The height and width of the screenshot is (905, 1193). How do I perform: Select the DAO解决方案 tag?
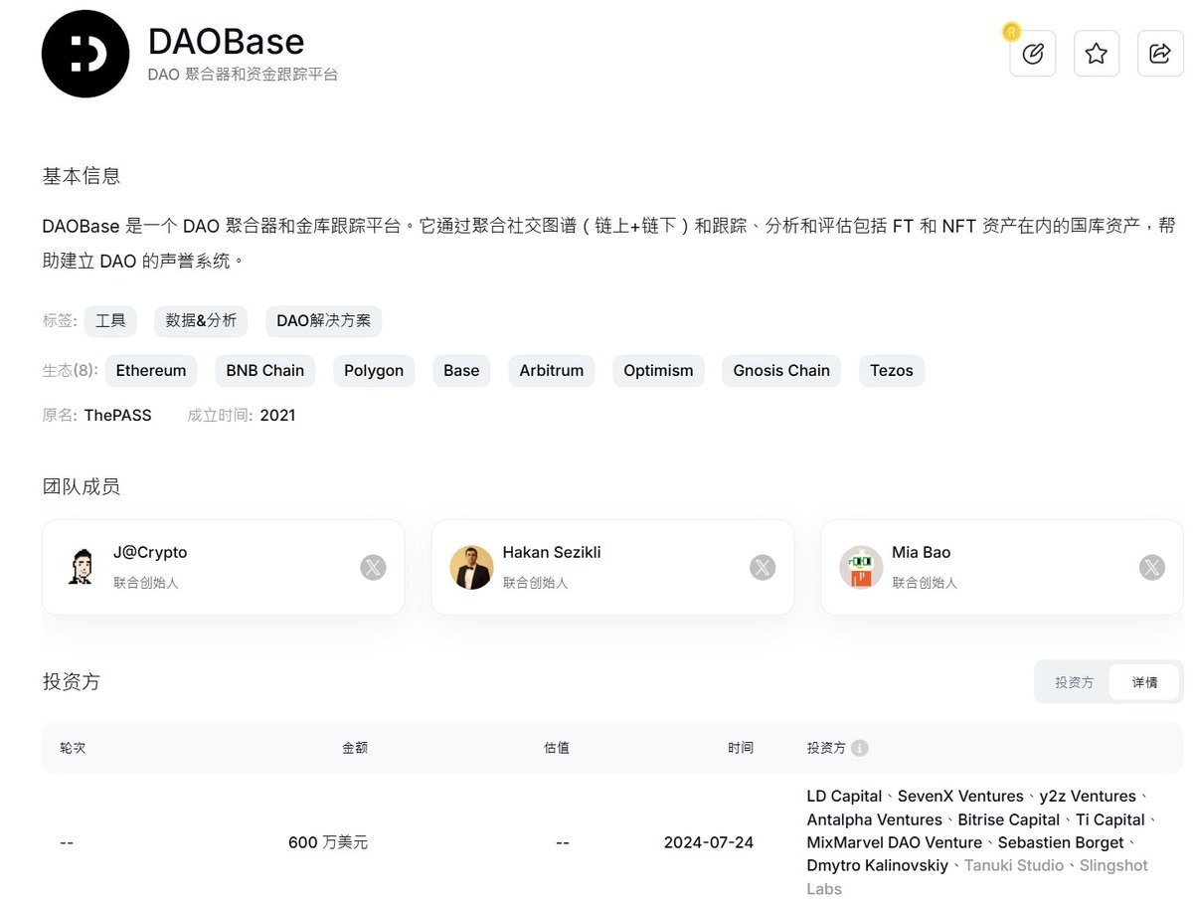pos(324,321)
